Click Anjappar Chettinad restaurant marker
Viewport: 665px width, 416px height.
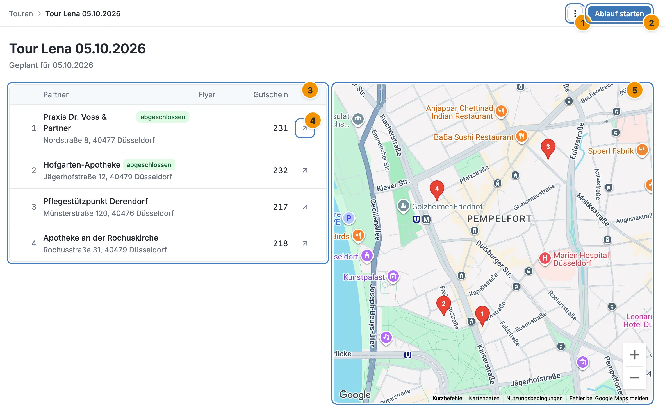tap(501, 111)
